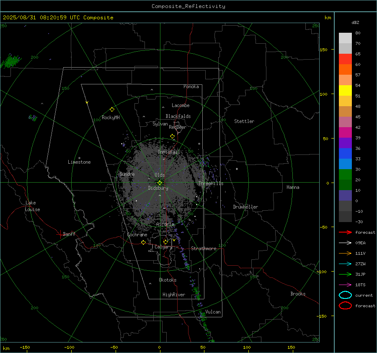Click the Brooks town label
Image resolution: width=377 pixels, height=353 pixels.
click(x=298, y=294)
